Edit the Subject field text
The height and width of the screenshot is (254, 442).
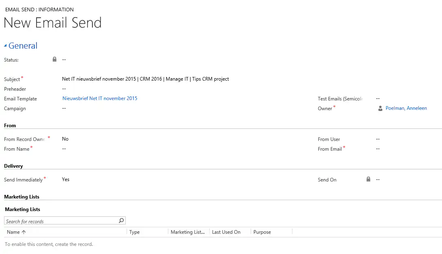tap(145, 79)
